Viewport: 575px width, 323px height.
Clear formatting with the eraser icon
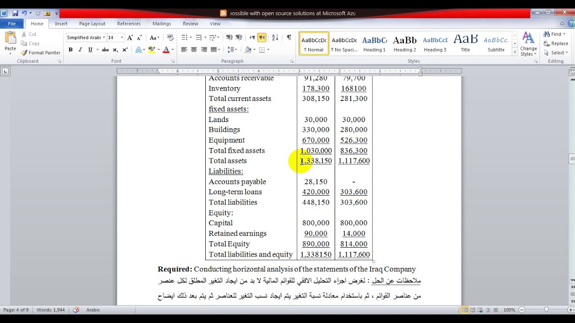(x=170, y=38)
